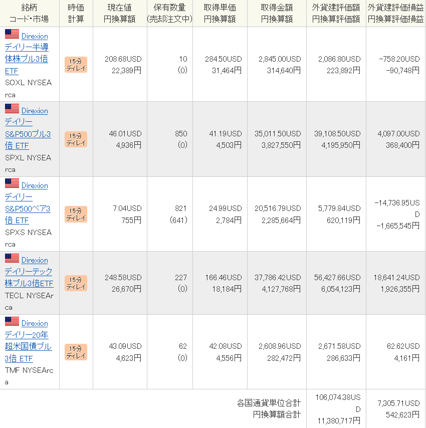Select the total yen gain 542,623円
This screenshot has height=428, width=426.
click(x=403, y=415)
